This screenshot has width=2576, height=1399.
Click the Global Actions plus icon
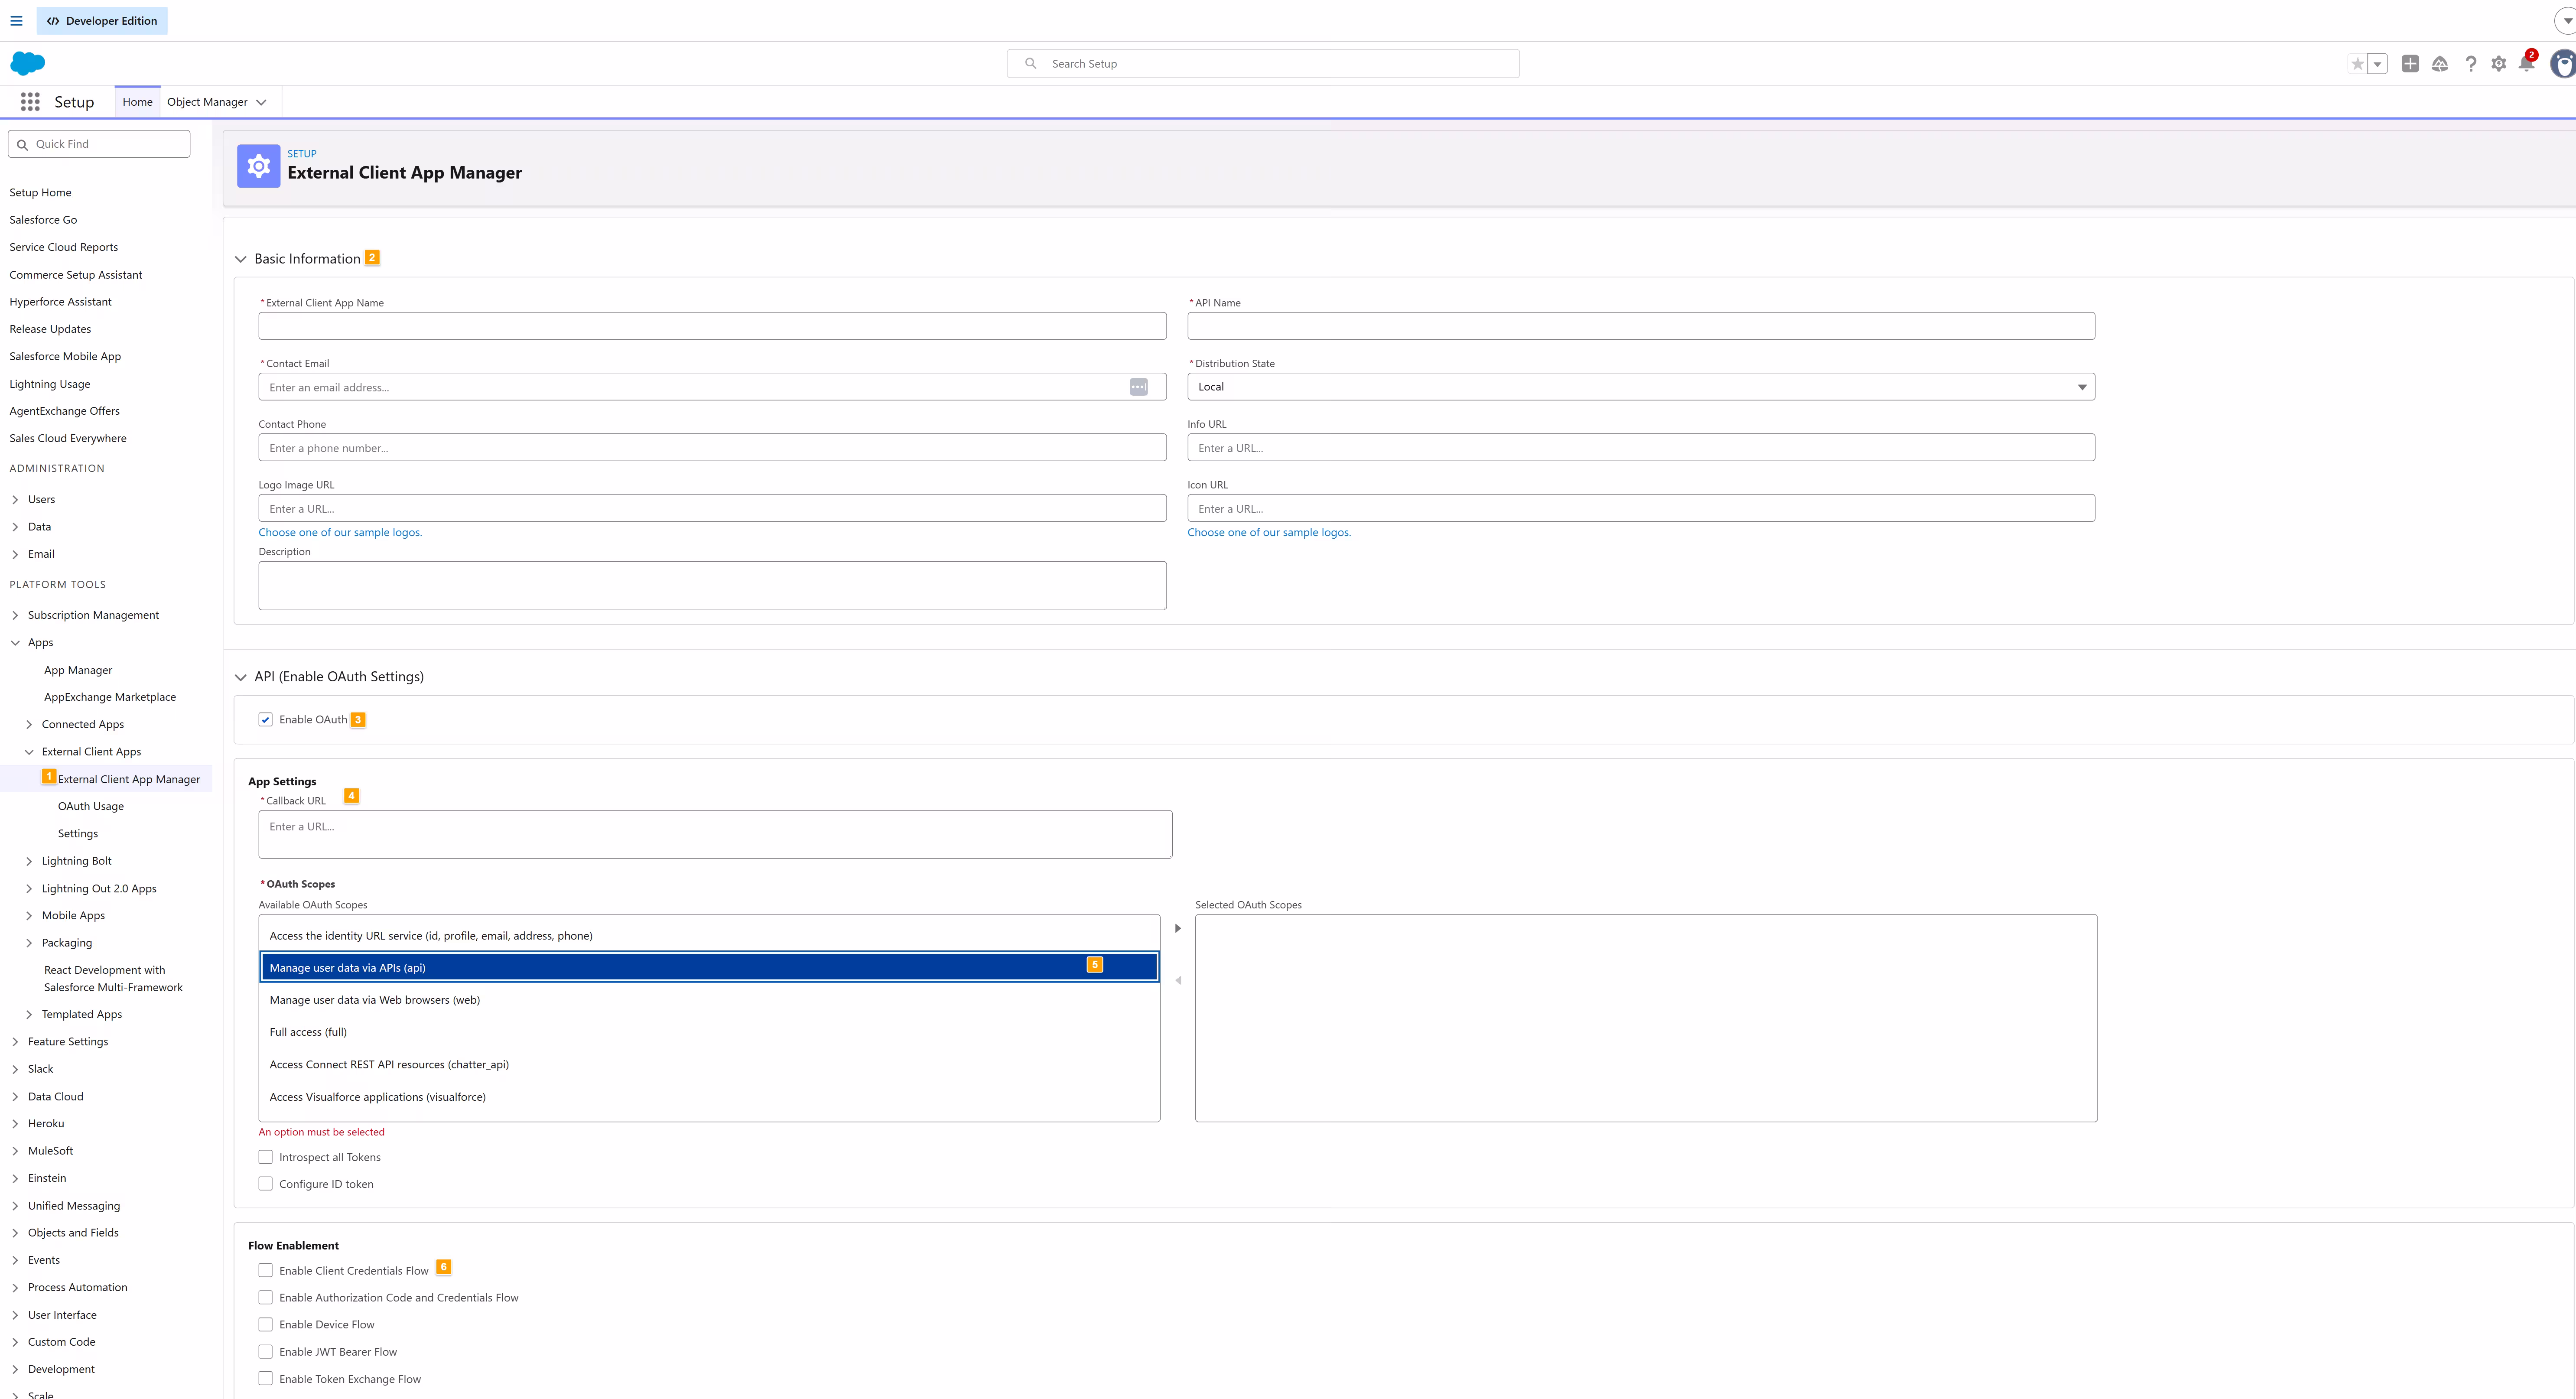[2410, 64]
